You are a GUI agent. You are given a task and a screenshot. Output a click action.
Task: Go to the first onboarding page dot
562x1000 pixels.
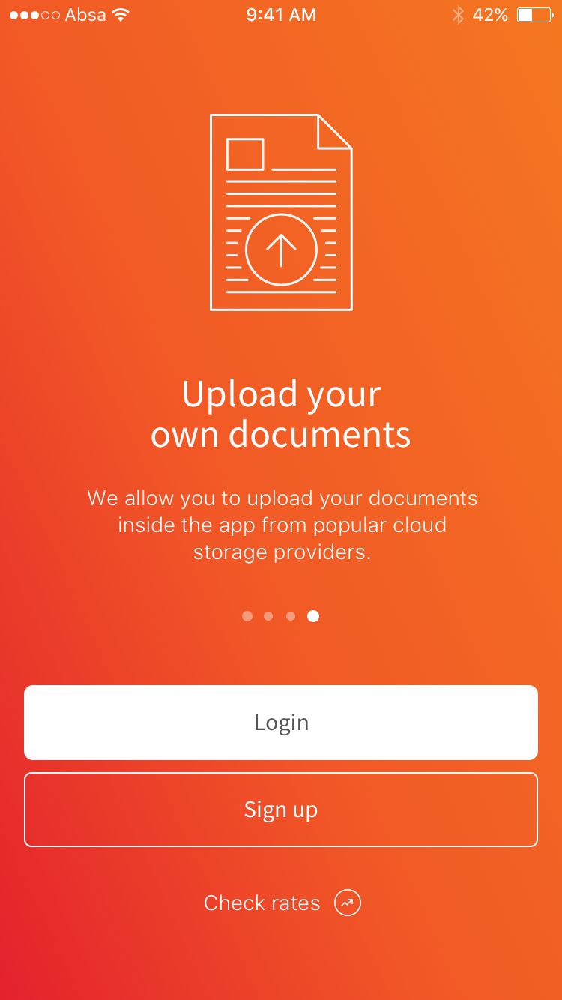point(247,616)
